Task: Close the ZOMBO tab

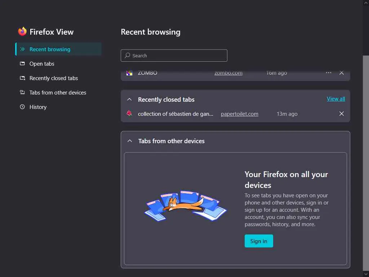Action: 342,73
